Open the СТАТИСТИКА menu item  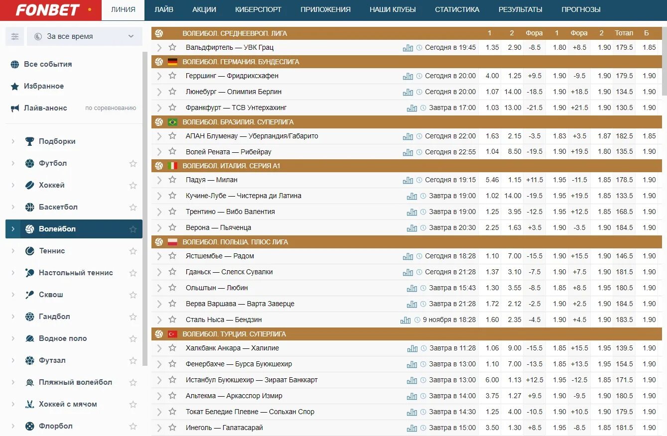coord(457,9)
